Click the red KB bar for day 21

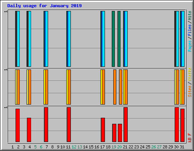point(125,125)
